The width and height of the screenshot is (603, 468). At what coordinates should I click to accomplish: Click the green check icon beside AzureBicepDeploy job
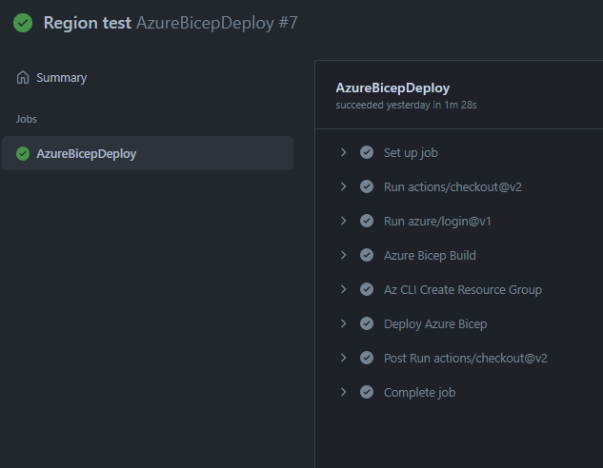click(23, 153)
